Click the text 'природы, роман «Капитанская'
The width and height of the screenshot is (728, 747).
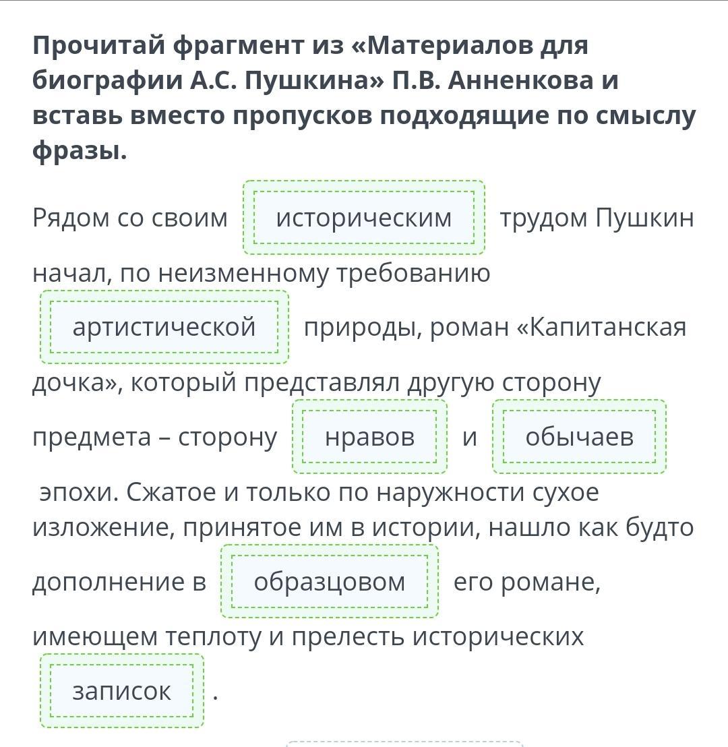pyautogui.click(x=495, y=328)
